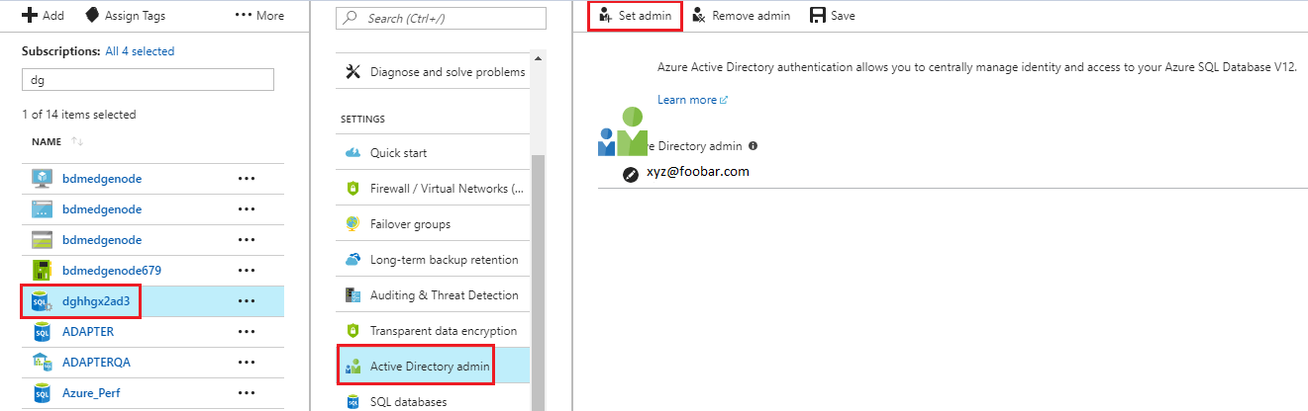Click the Assign Tags icon
Viewport: 1308px width, 411px height.
[x=92, y=15]
